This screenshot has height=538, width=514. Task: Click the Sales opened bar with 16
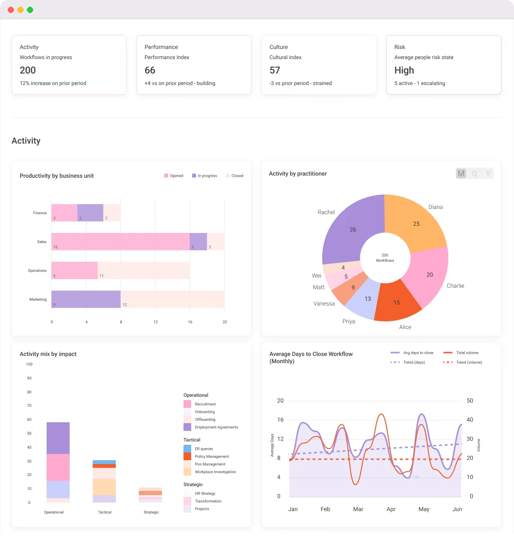click(121, 242)
